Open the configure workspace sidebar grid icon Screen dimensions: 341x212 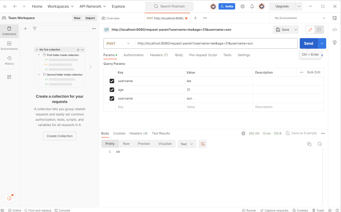coord(9,77)
